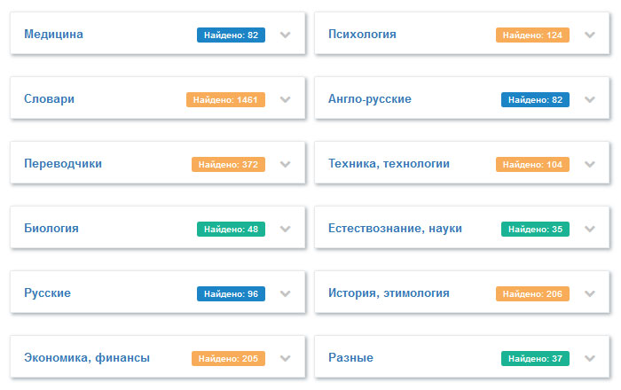Open the Словари category link
This screenshot has width=621, height=390.
click(49, 99)
